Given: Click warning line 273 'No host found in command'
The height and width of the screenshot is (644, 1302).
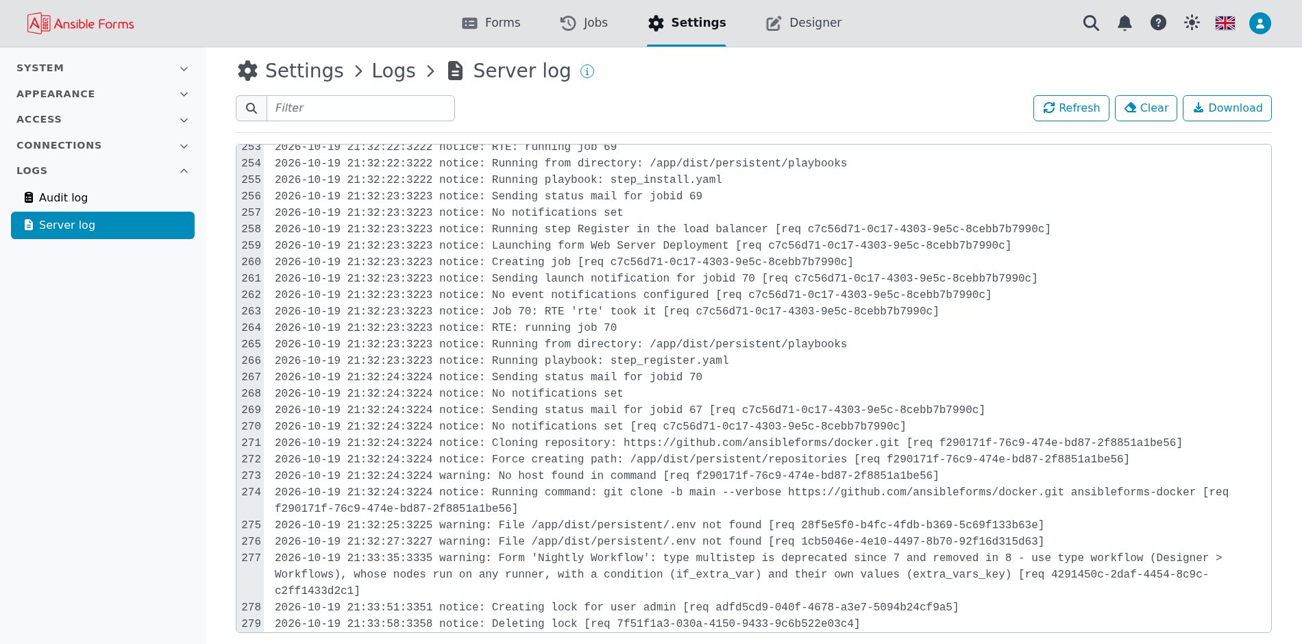Looking at the screenshot, I should point(606,475).
